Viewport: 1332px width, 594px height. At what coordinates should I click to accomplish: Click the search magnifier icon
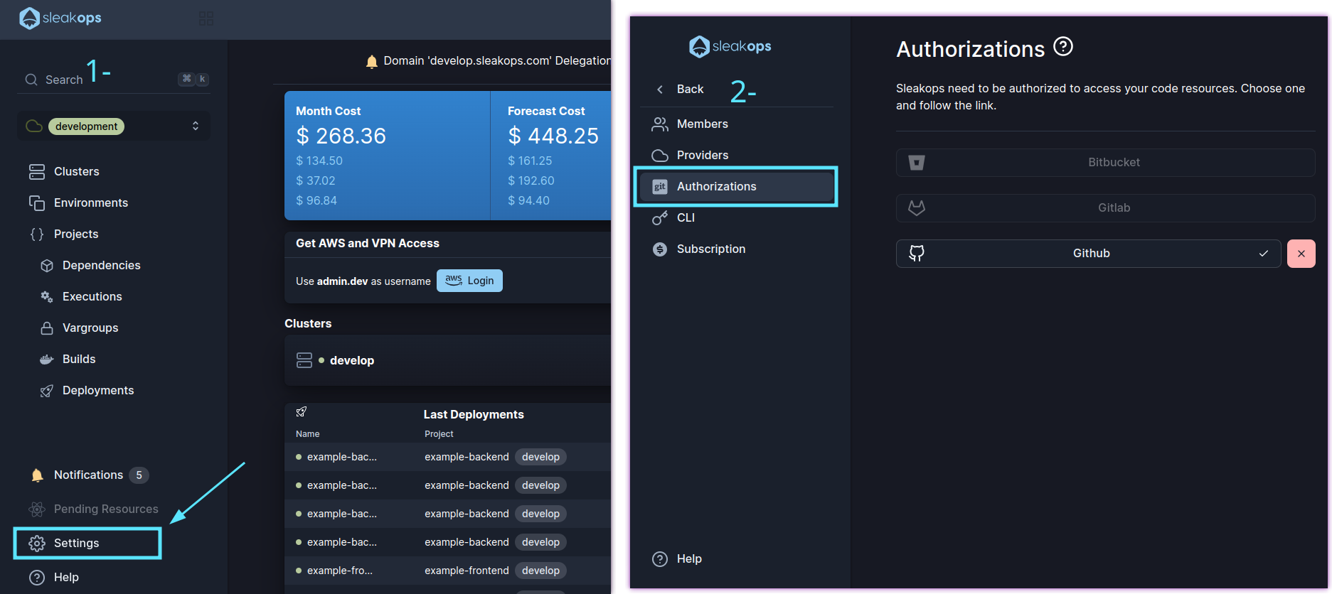[x=31, y=80]
